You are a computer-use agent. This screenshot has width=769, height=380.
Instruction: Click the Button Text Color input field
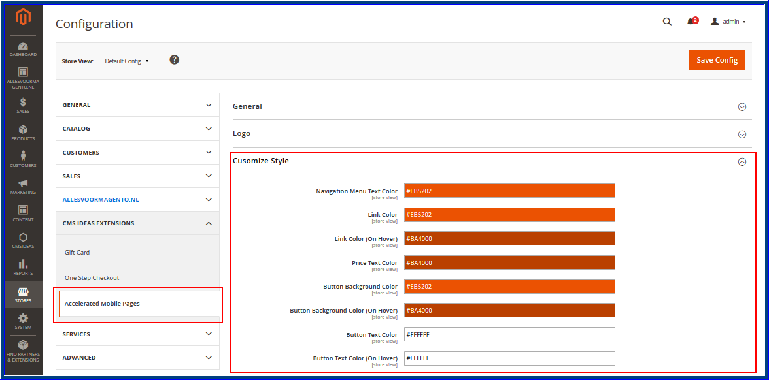click(509, 334)
